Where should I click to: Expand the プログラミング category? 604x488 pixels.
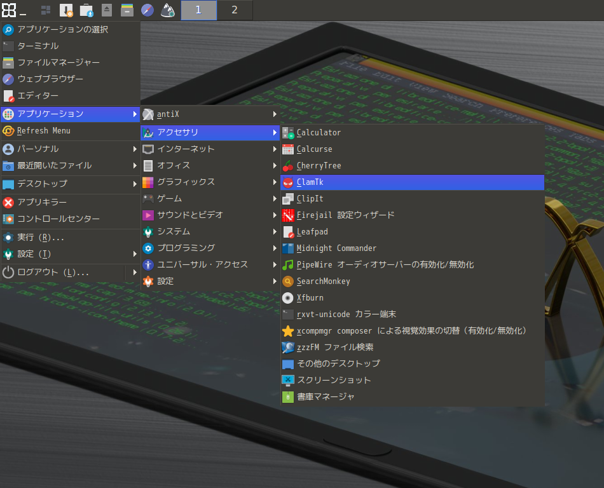point(210,248)
